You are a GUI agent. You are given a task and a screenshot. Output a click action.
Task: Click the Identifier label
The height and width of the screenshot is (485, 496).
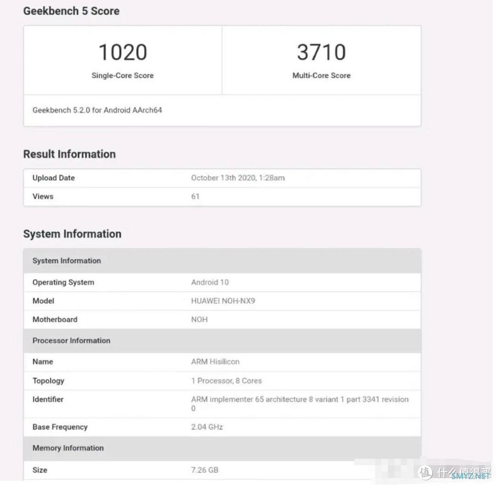tap(48, 399)
